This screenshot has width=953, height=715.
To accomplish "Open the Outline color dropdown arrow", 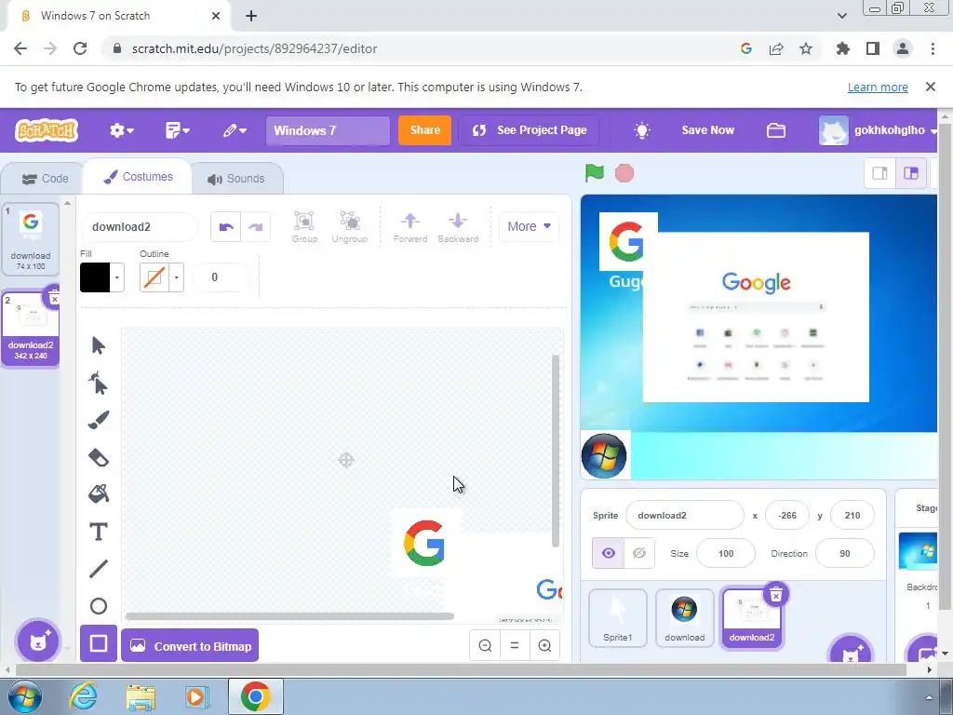I will point(176,277).
